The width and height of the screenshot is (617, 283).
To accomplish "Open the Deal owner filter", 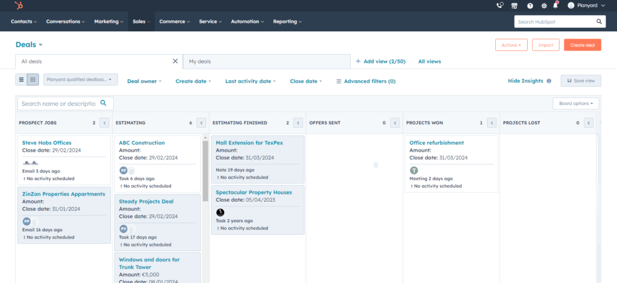I will point(144,81).
